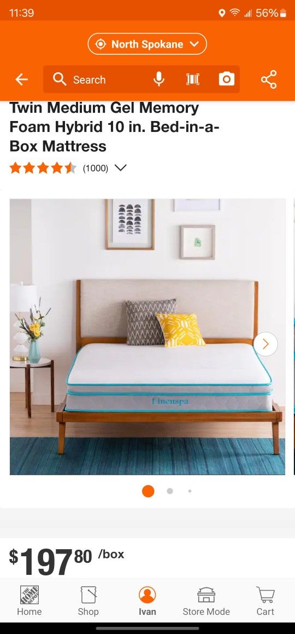Tap the Linenspa mattress product image
Screen dimensions: 295x634
tap(147, 337)
